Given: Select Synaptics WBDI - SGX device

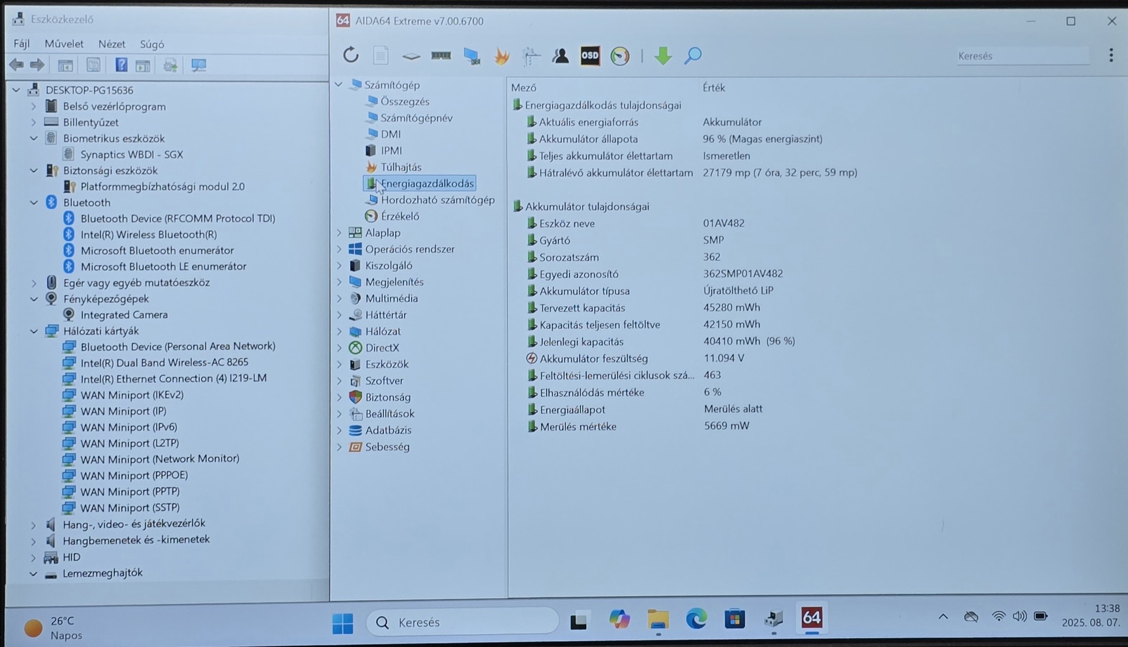Looking at the screenshot, I should click(131, 155).
